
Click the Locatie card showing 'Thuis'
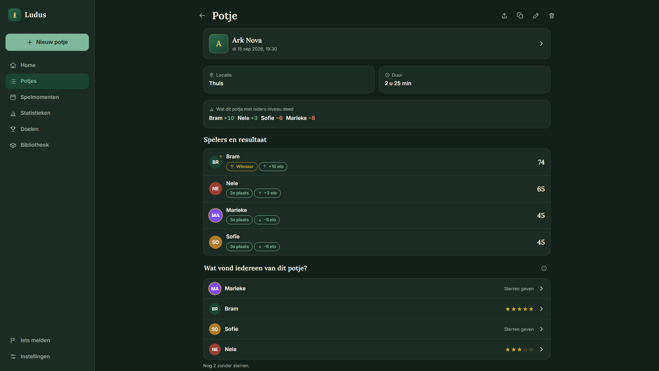[289, 79]
